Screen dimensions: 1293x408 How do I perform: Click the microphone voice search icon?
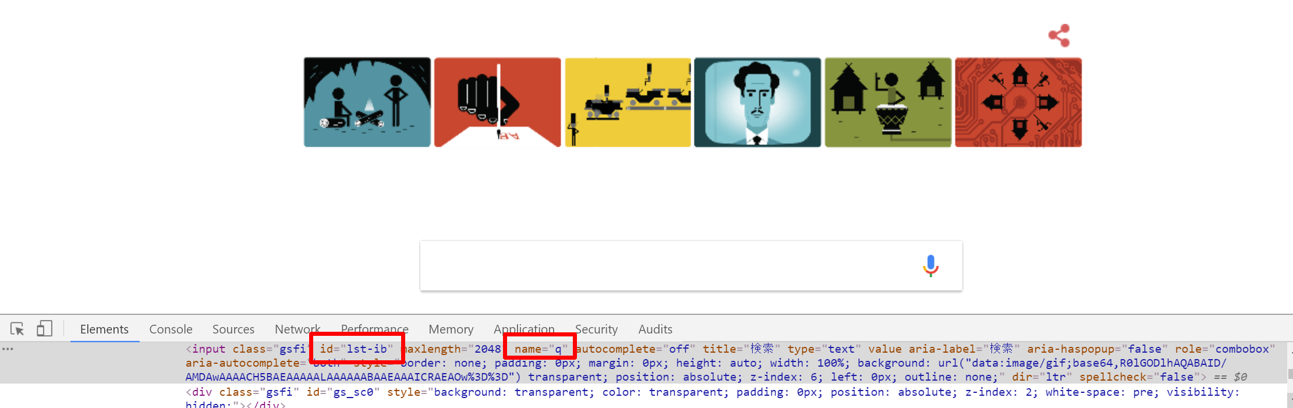[x=930, y=265]
